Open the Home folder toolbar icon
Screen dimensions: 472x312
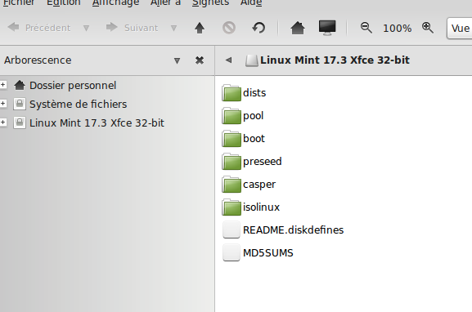[298, 28]
